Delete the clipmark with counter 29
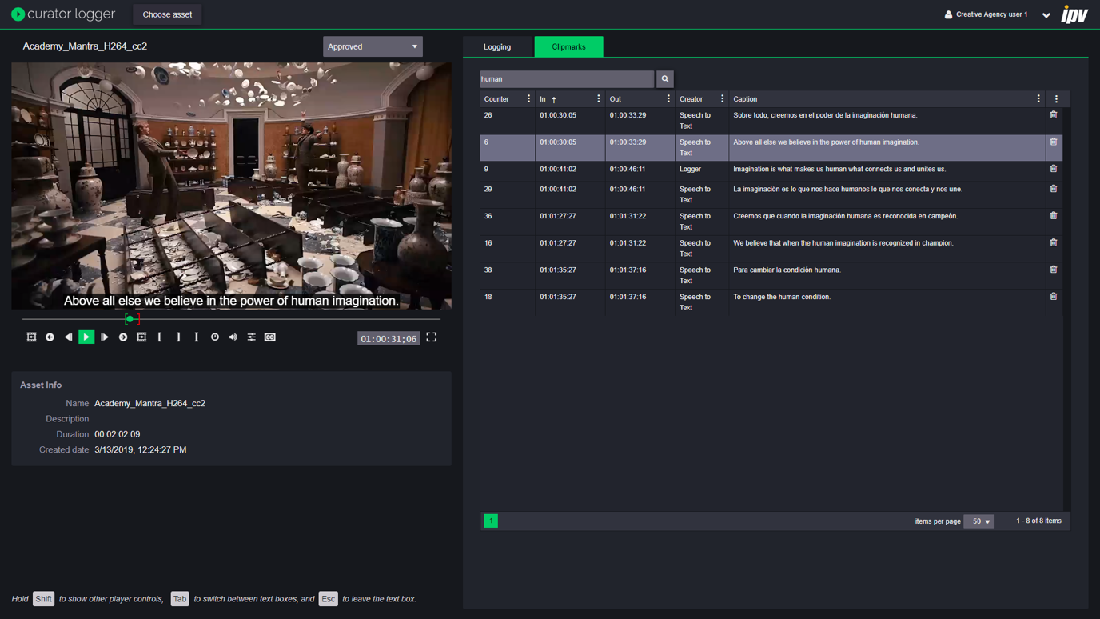The image size is (1100, 619). pyautogui.click(x=1054, y=189)
